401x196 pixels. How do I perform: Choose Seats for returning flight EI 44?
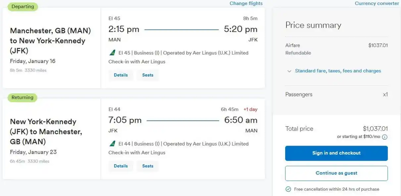click(x=148, y=166)
